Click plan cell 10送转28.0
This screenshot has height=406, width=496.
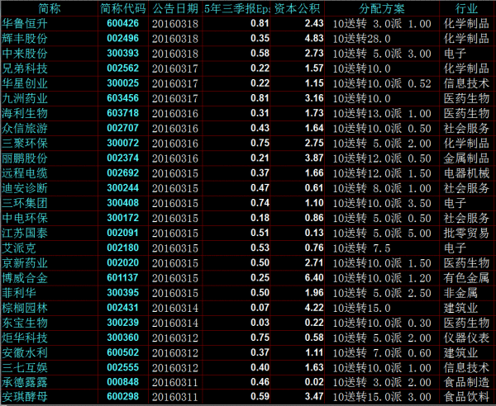(361, 39)
